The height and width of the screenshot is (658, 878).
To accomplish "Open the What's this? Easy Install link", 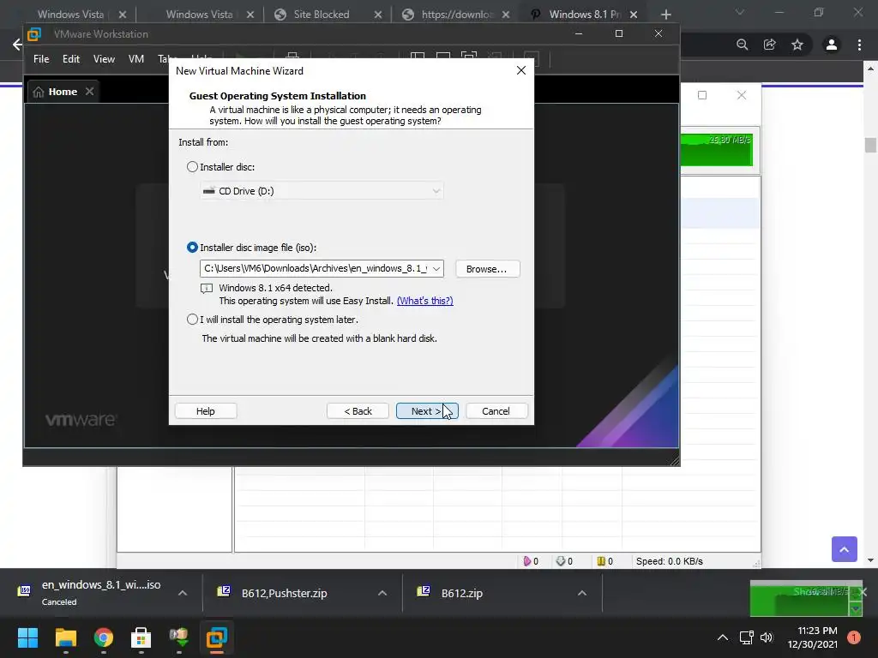I will click(x=425, y=301).
